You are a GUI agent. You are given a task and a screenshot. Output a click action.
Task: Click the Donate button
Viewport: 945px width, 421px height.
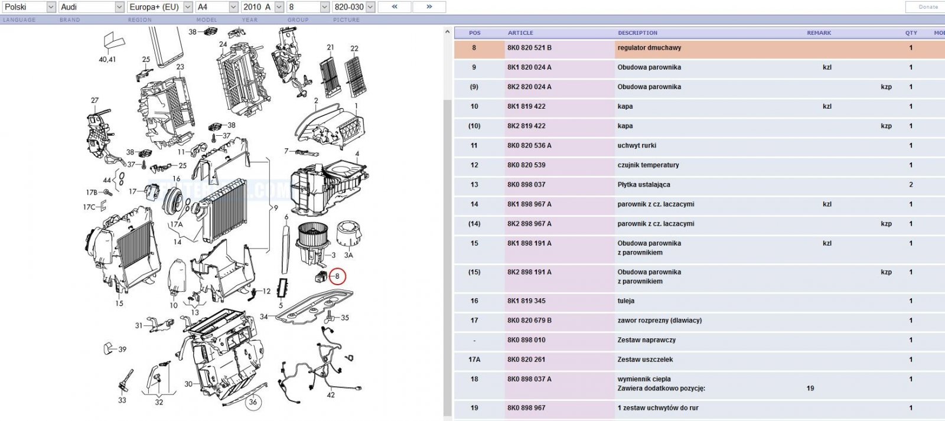[x=928, y=7]
